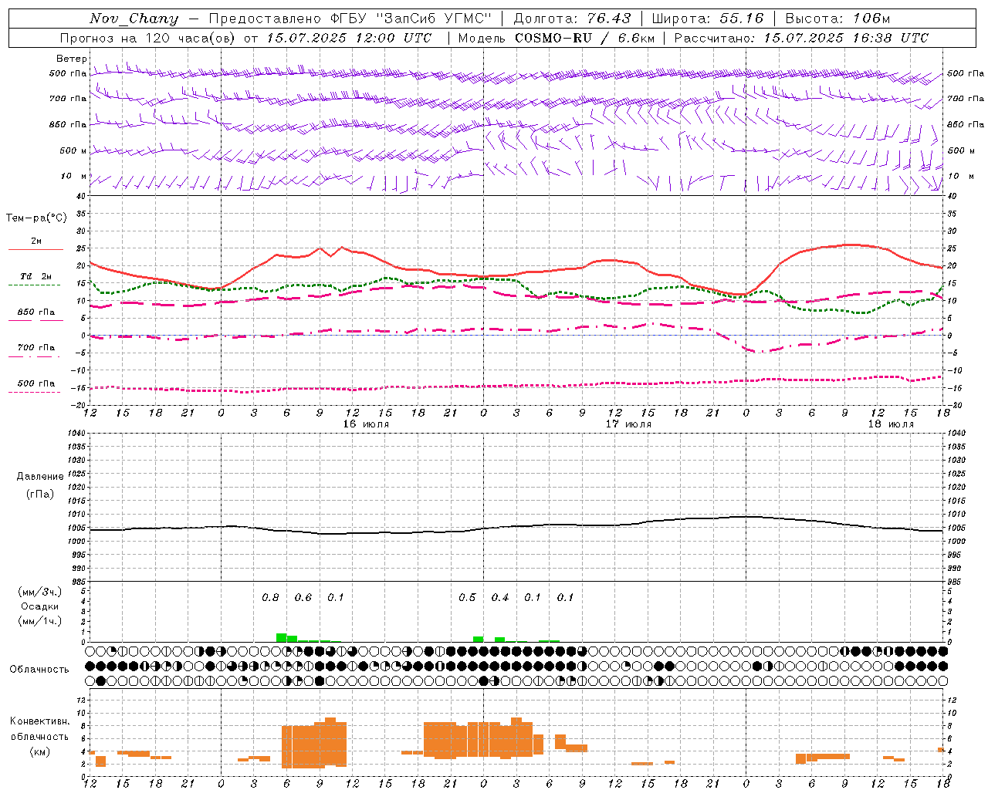Click the Td 2м dew point legend entry
The height and width of the screenshot is (790, 988).
click(x=36, y=276)
